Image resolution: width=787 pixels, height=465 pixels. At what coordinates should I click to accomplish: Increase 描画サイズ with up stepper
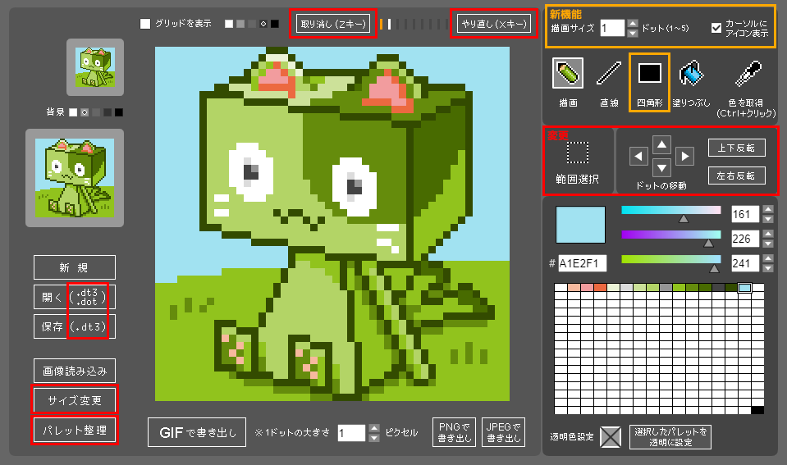[x=633, y=23]
